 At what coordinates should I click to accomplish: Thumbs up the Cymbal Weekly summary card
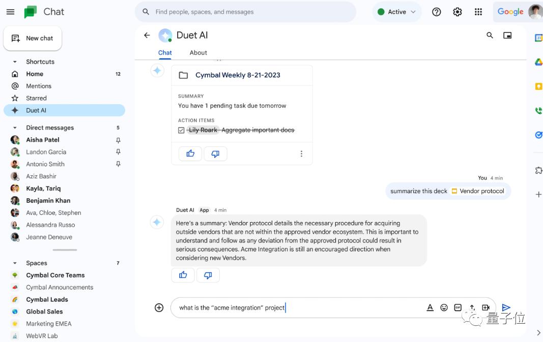190,153
